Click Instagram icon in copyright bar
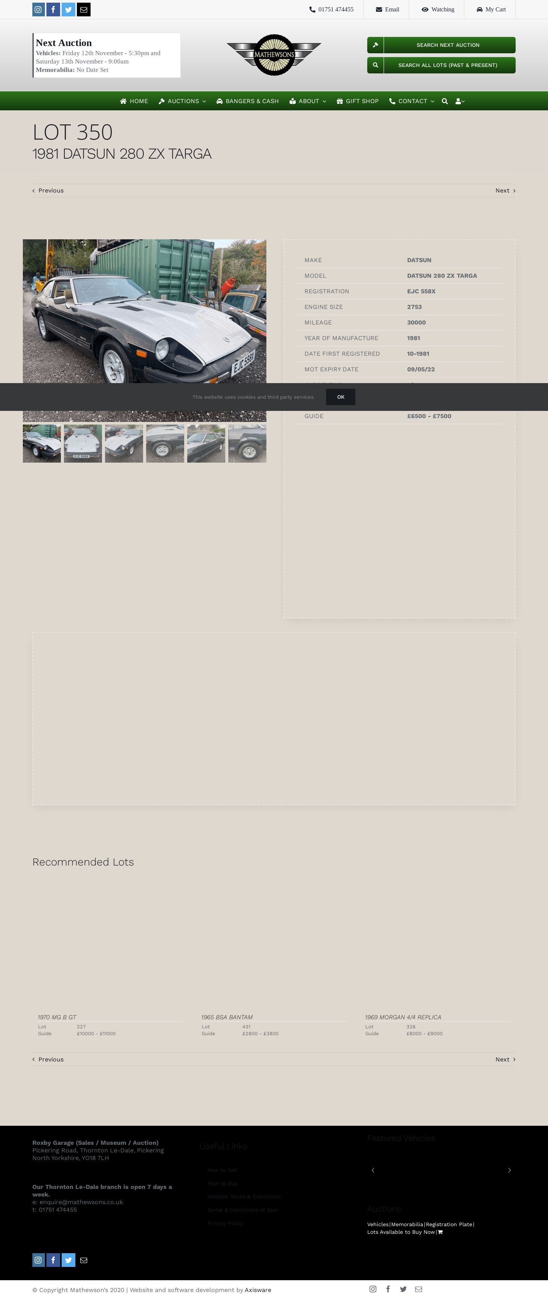Screen dimensions: 548x1300 pyautogui.click(x=373, y=1288)
